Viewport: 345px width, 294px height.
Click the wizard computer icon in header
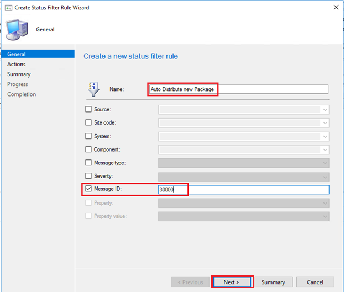17,29
